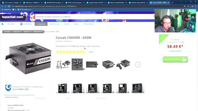Click the main CX650M product image
This screenshot has height=111, width=198.
click(28, 59)
